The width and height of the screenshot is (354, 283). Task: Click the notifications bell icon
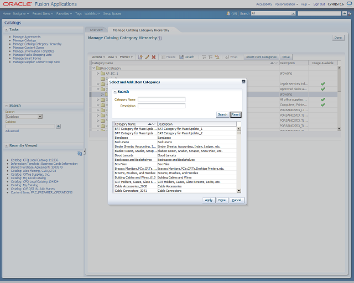tap(228, 13)
